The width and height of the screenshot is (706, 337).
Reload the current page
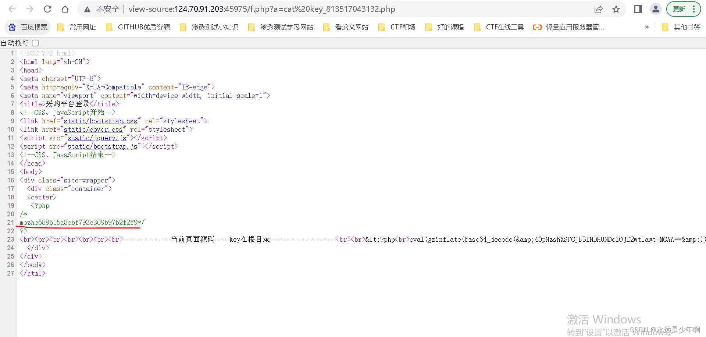[x=47, y=9]
